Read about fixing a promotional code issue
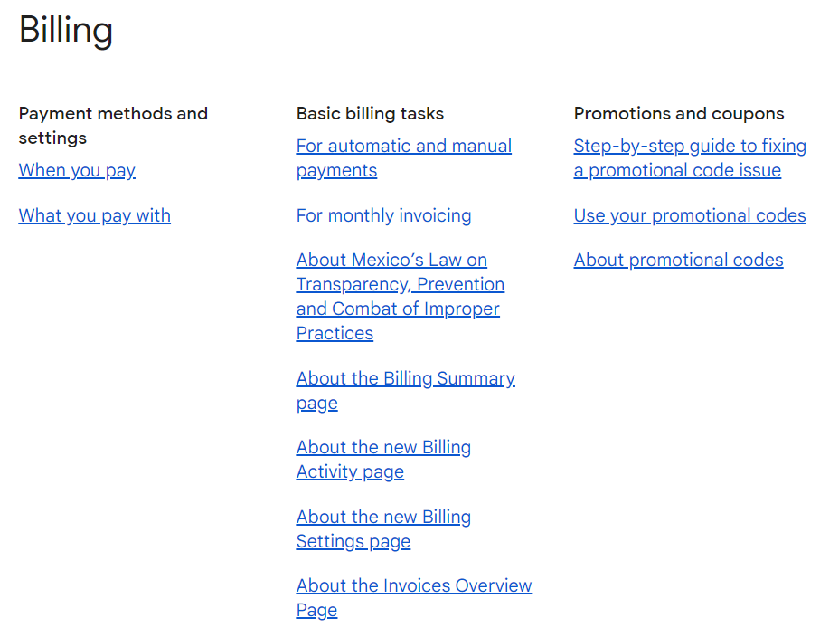This screenshot has width=820, height=637. (690, 158)
